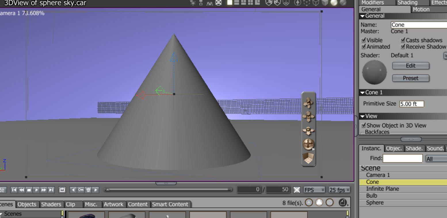Click the up-arrow circle icon in 3DView toolbar
The image size is (447, 218).
tap(298, 3)
